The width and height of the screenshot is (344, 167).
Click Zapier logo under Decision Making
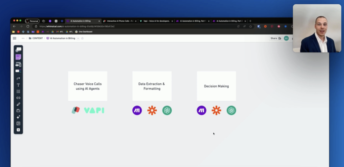[x=216, y=110]
